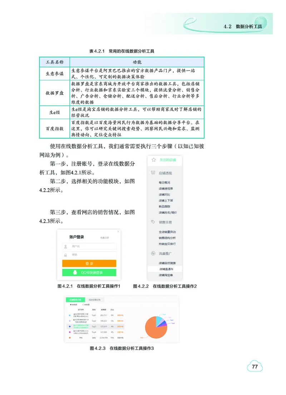Screen dimensions: 286x395
Task: Click the user icon in the username field
Action: point(65,246)
